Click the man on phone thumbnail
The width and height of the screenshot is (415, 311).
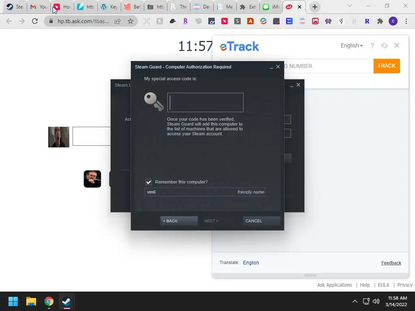point(92,179)
